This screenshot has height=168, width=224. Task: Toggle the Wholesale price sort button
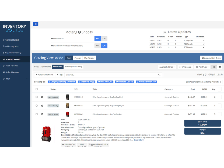[185, 67]
